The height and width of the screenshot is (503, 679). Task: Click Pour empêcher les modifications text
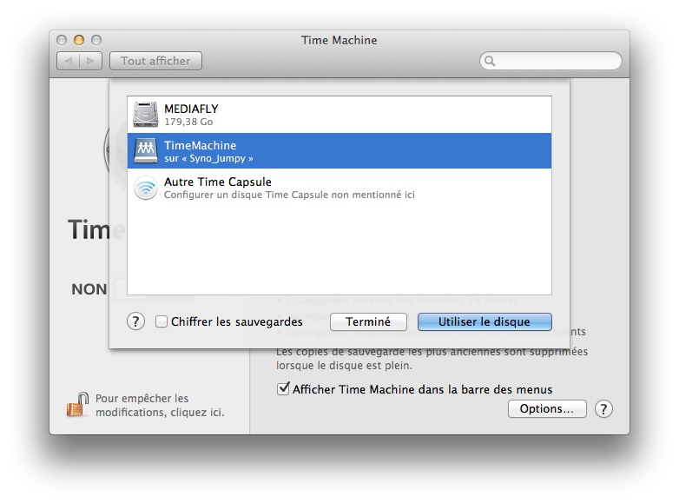coord(160,405)
